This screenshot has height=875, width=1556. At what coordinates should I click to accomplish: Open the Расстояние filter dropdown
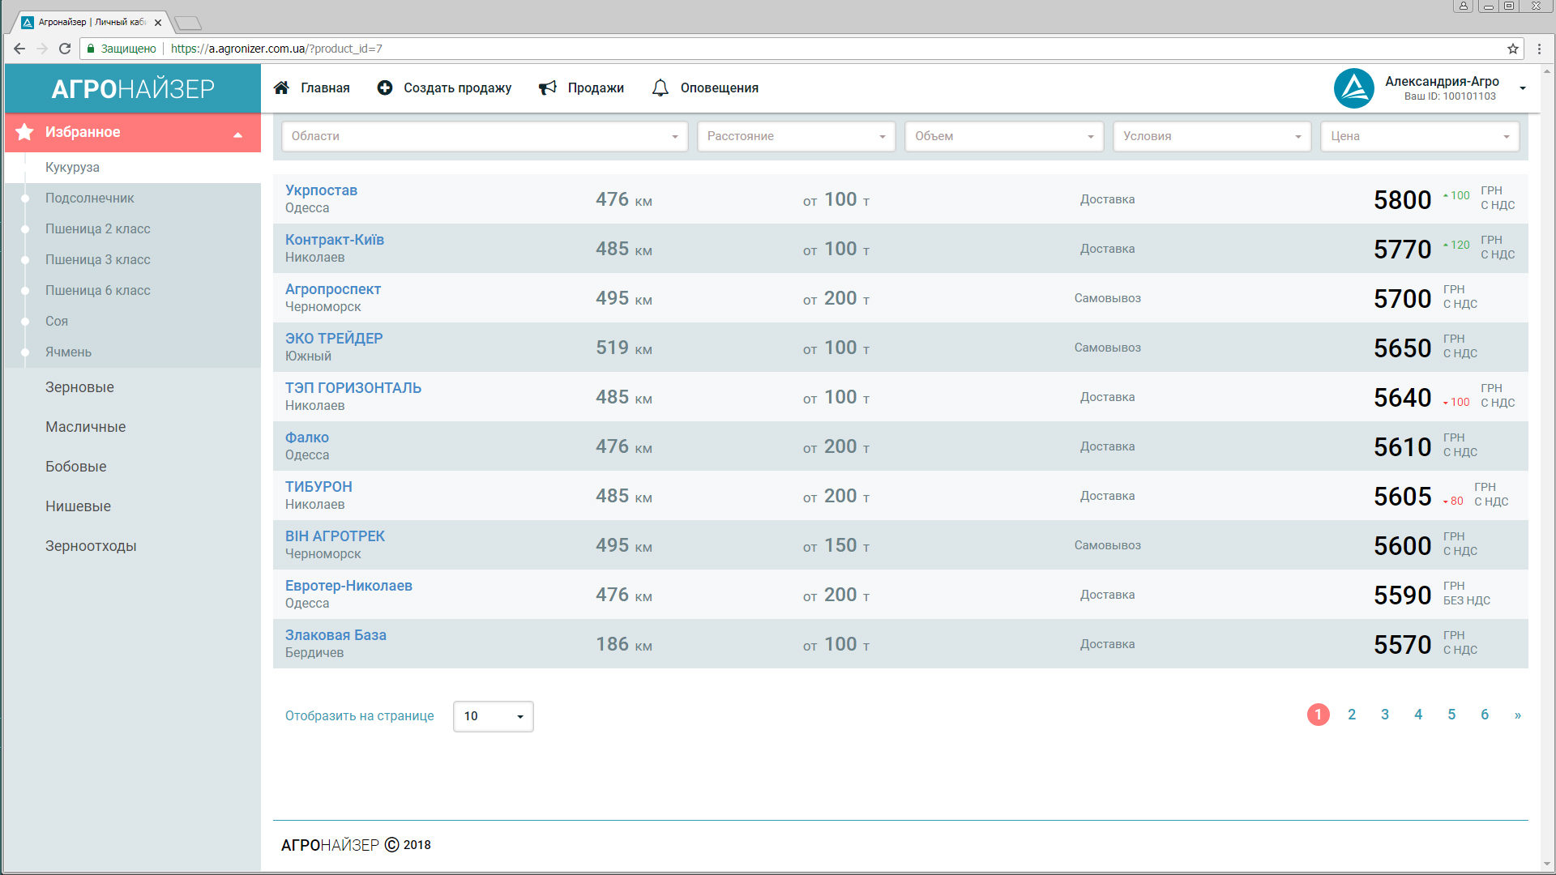point(795,136)
